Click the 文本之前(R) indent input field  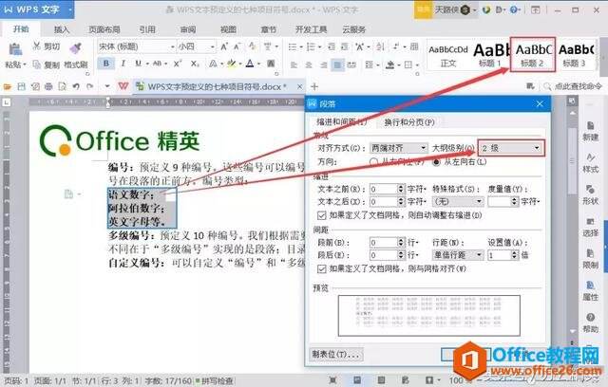[384, 190]
